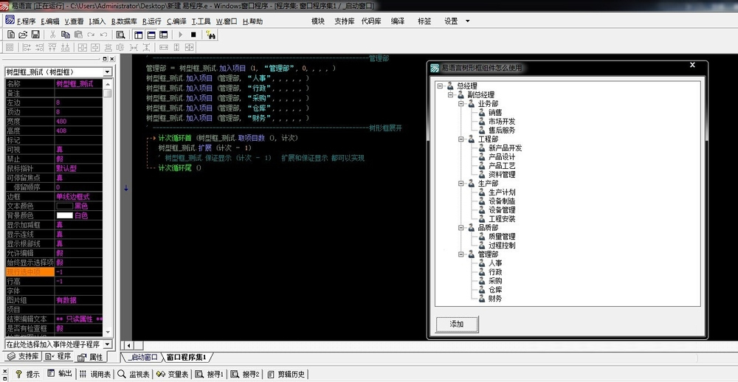Click the magnifier preview icon in the toolbar
The width and height of the screenshot is (738, 382).
[x=120, y=35]
